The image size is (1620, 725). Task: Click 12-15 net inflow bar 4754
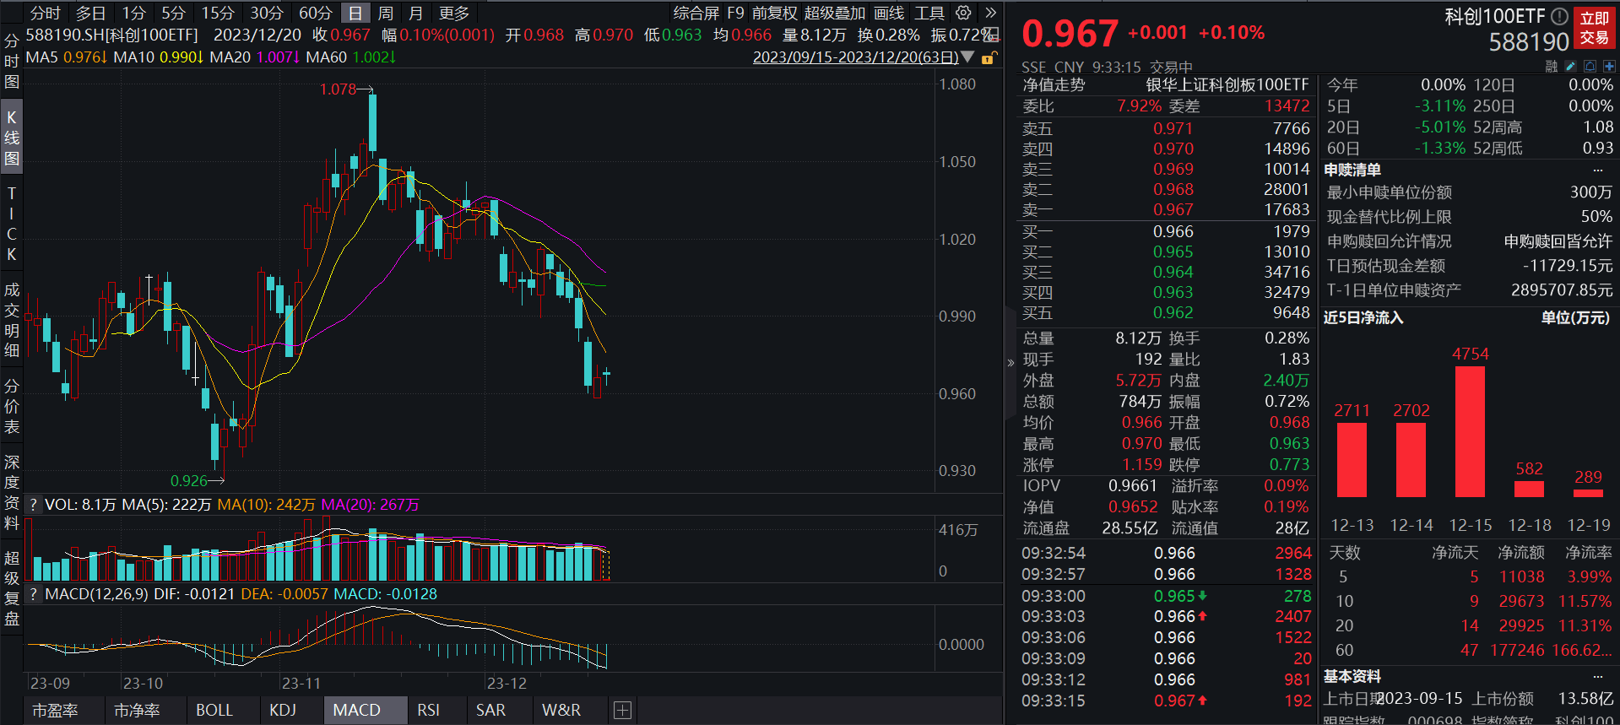click(1470, 431)
